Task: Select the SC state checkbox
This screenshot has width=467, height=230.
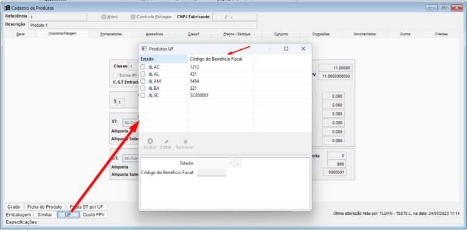Action: click(x=143, y=95)
